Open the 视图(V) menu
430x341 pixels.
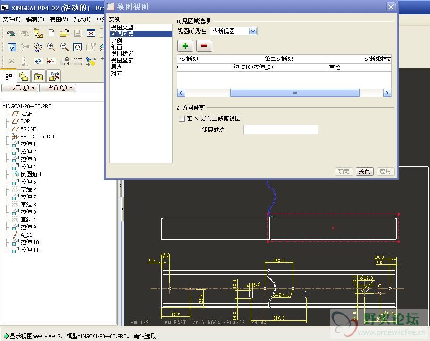pyautogui.click(x=59, y=19)
